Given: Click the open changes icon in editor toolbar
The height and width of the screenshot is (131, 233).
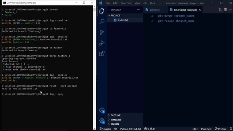Looking at the screenshot, I should [220, 10].
